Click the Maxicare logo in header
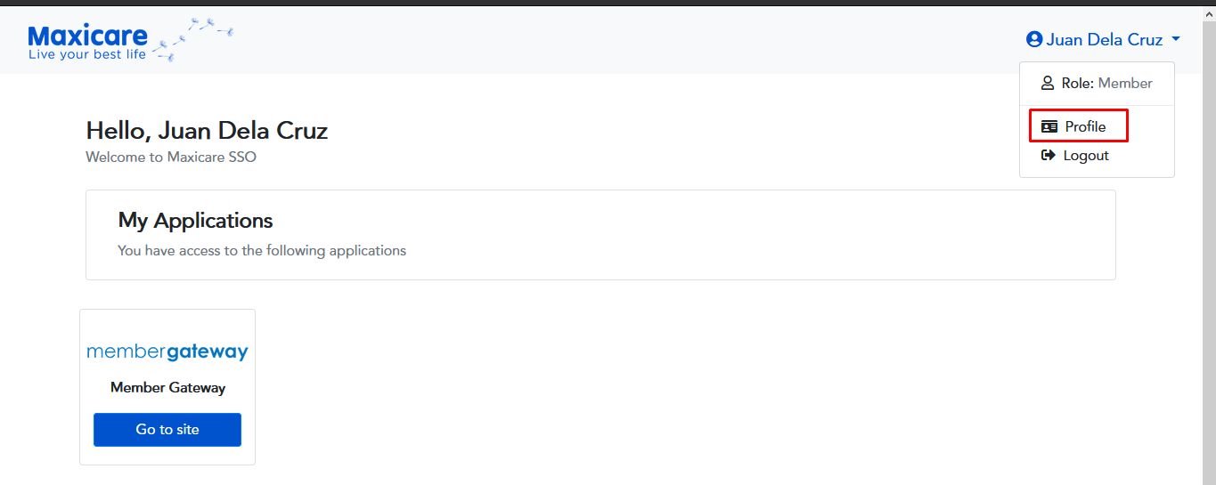Viewport: 1216px width, 485px height. (x=130, y=40)
